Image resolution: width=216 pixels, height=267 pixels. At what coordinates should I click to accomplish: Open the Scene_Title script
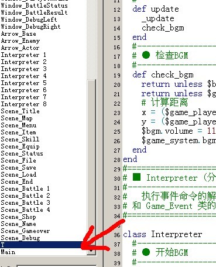pos(20,111)
